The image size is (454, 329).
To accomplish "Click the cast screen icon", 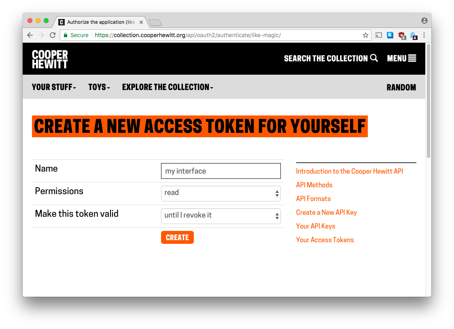I will (378, 35).
